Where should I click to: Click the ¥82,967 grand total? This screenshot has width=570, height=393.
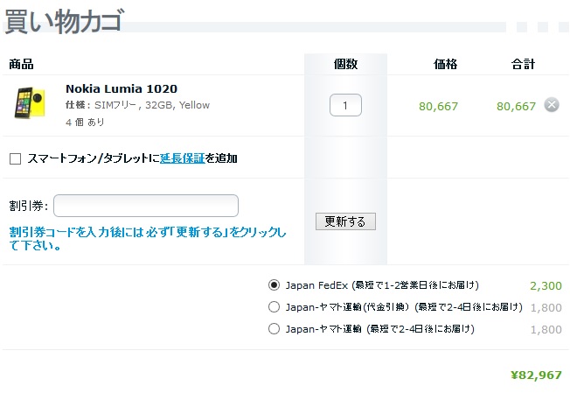tap(536, 375)
